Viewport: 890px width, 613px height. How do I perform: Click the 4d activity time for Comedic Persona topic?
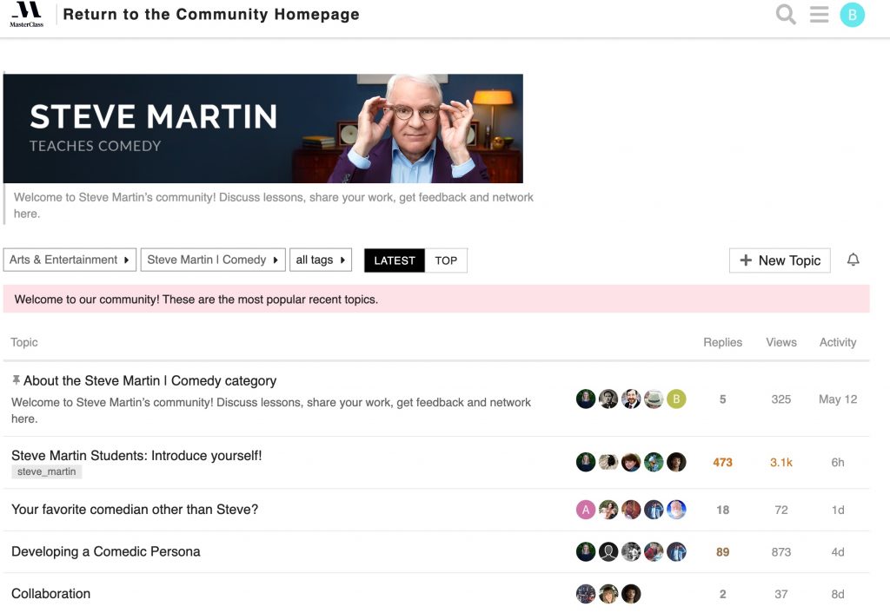838,551
